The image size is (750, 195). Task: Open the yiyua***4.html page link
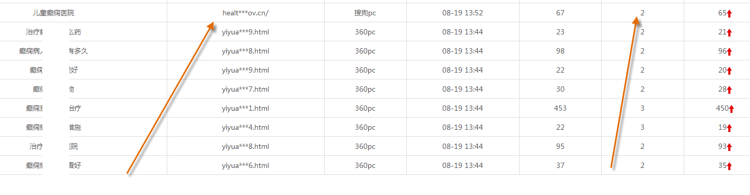coord(245,127)
